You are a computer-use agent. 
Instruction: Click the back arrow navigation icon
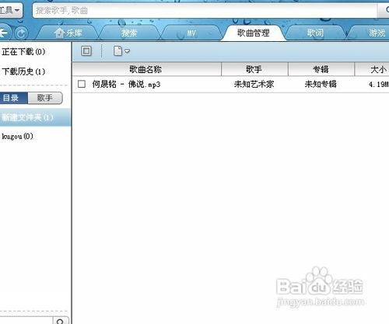(4, 33)
